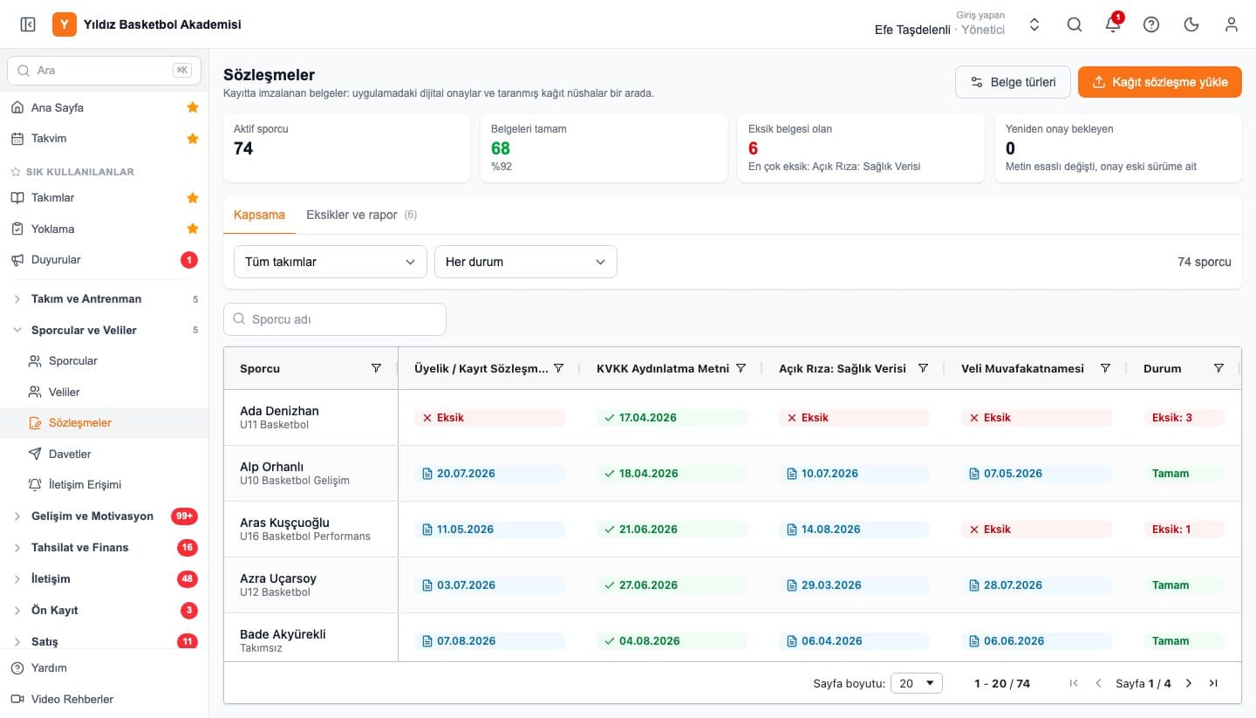
Task: Jump to the last page arrow
Action: coord(1213,683)
